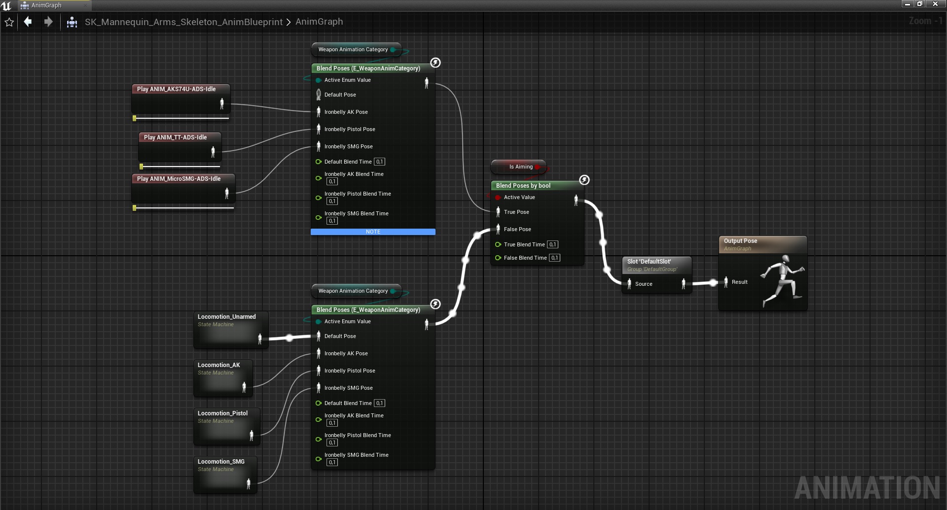Viewport: 947px width, 510px height.
Task: Edit the False Blend Time value field
Action: pos(554,258)
